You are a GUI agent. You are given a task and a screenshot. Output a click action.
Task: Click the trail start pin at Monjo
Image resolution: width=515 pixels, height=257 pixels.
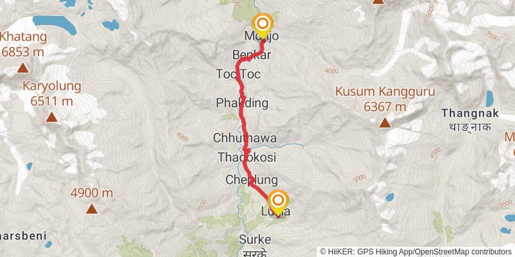click(263, 26)
